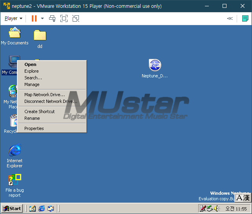
Task: Choose Properties in context menu
Action: tap(52, 128)
